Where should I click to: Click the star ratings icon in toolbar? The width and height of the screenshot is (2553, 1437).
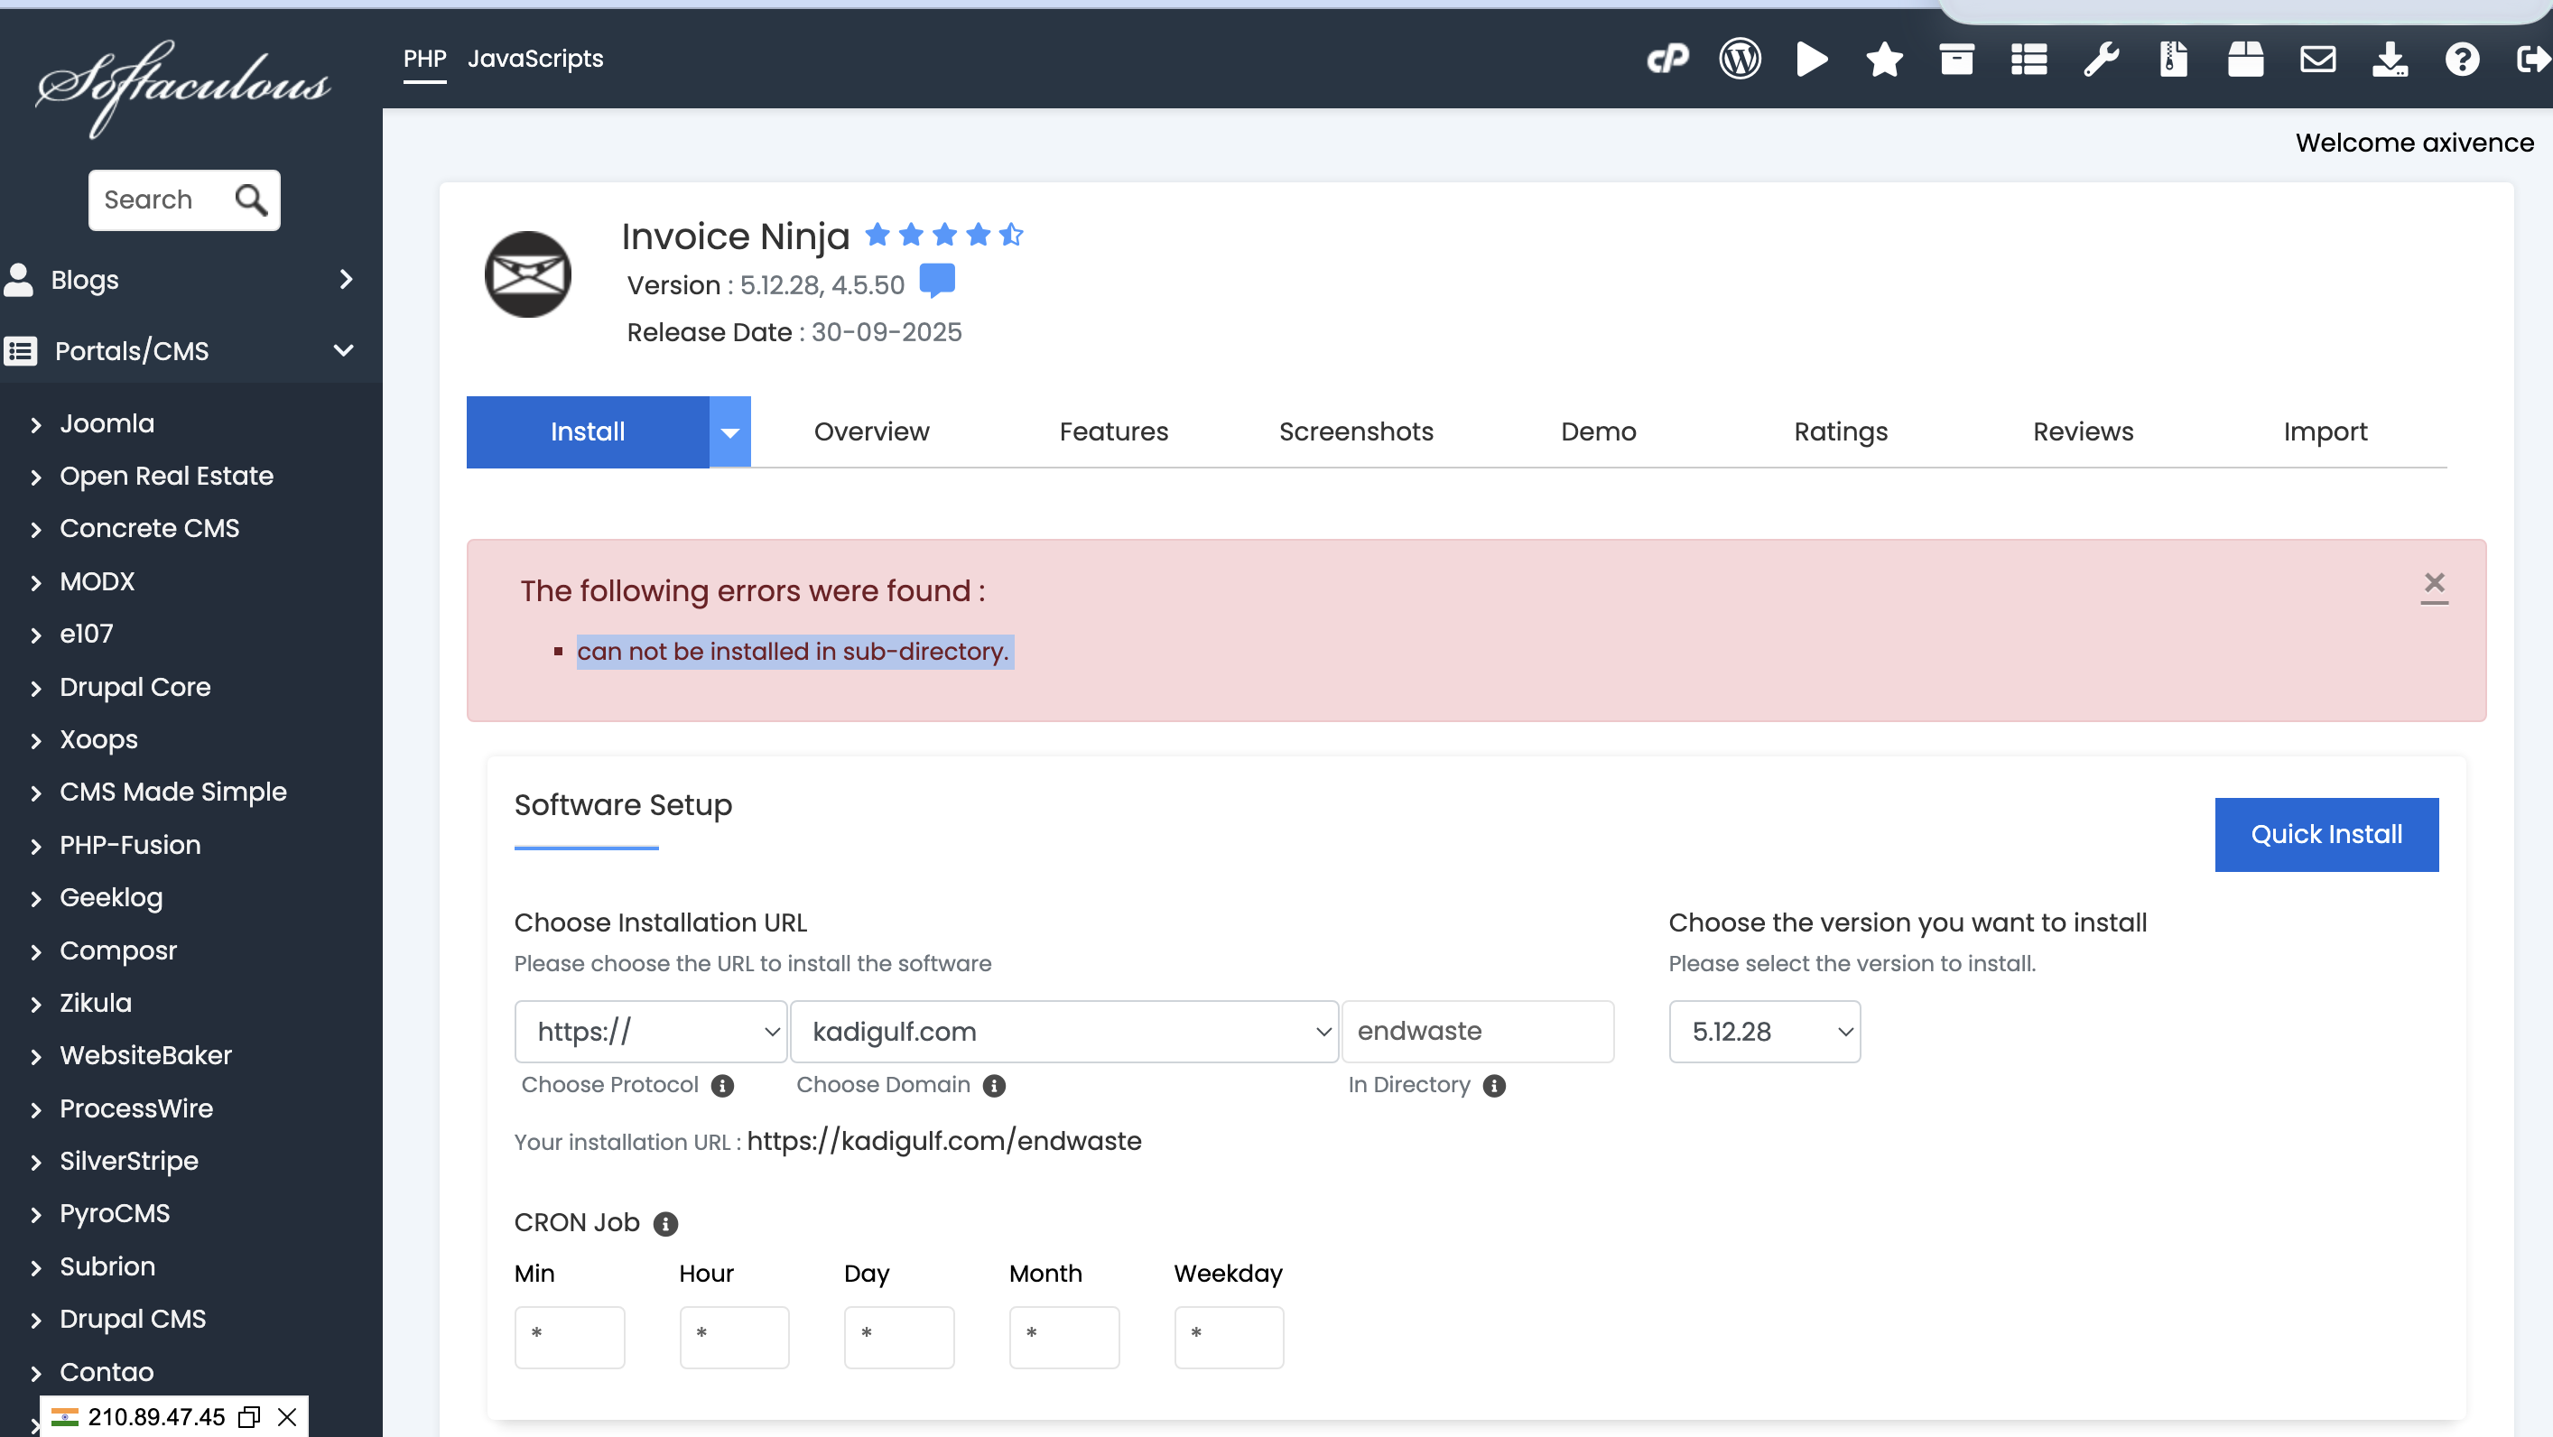tap(1884, 60)
